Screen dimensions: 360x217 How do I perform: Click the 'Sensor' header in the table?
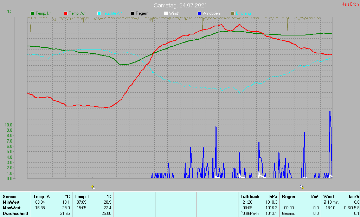pos(10,197)
